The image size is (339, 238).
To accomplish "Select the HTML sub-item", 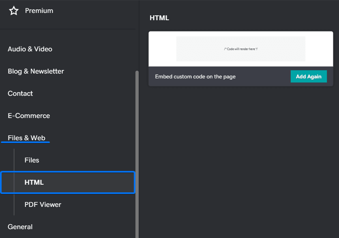I will tap(68, 182).
